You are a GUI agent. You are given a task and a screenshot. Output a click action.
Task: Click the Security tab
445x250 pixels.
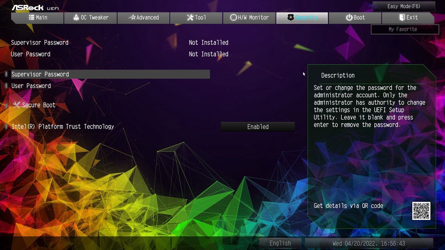click(x=302, y=18)
